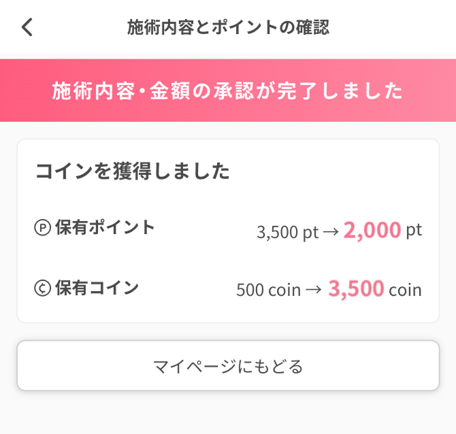Click the arrow between point values
This screenshot has height=434, width=456.
pyautogui.click(x=331, y=231)
